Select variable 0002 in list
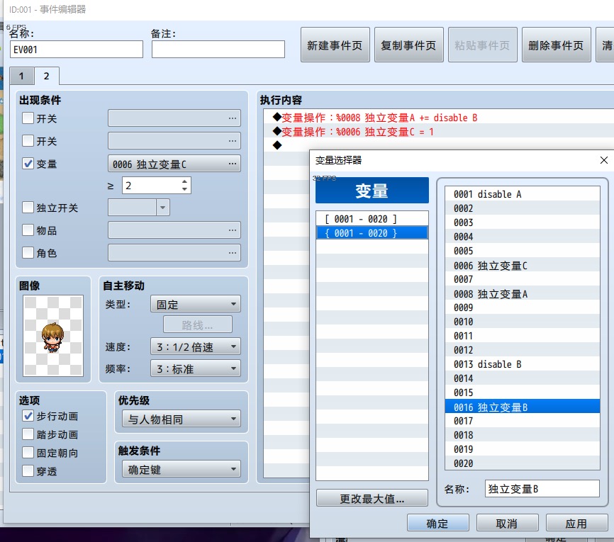Viewport: 614px width, 542px height. (x=523, y=208)
